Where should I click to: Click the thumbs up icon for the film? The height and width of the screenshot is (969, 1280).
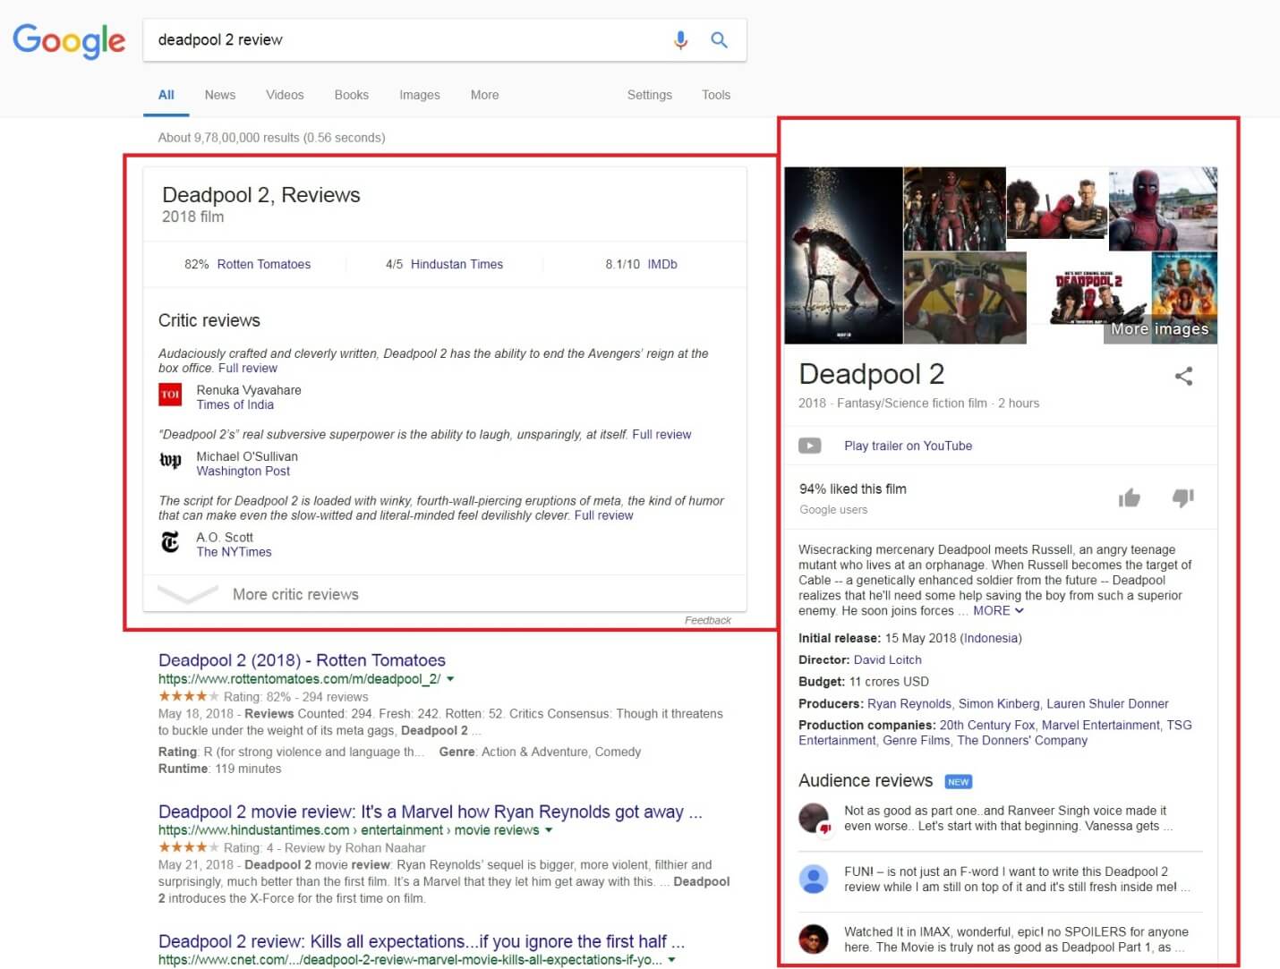tap(1129, 497)
